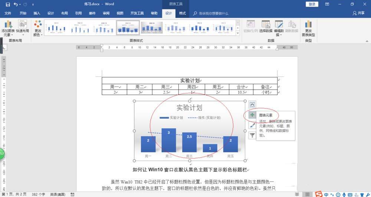The image size is (371, 197).
Task: Open the 文件 menu
Action: pos(8,13)
